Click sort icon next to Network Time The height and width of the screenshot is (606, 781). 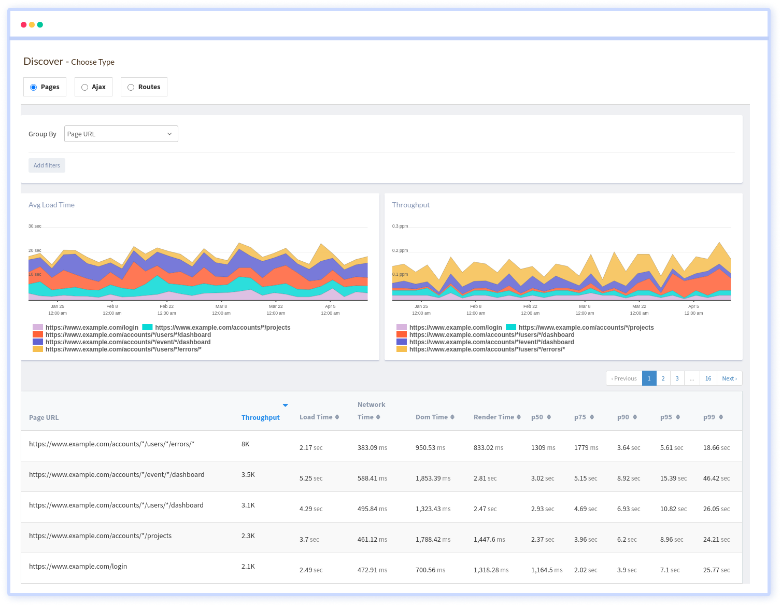coord(378,417)
